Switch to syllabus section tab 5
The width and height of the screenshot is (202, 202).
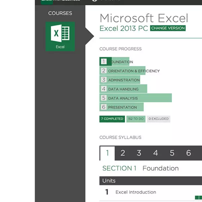click(172, 153)
